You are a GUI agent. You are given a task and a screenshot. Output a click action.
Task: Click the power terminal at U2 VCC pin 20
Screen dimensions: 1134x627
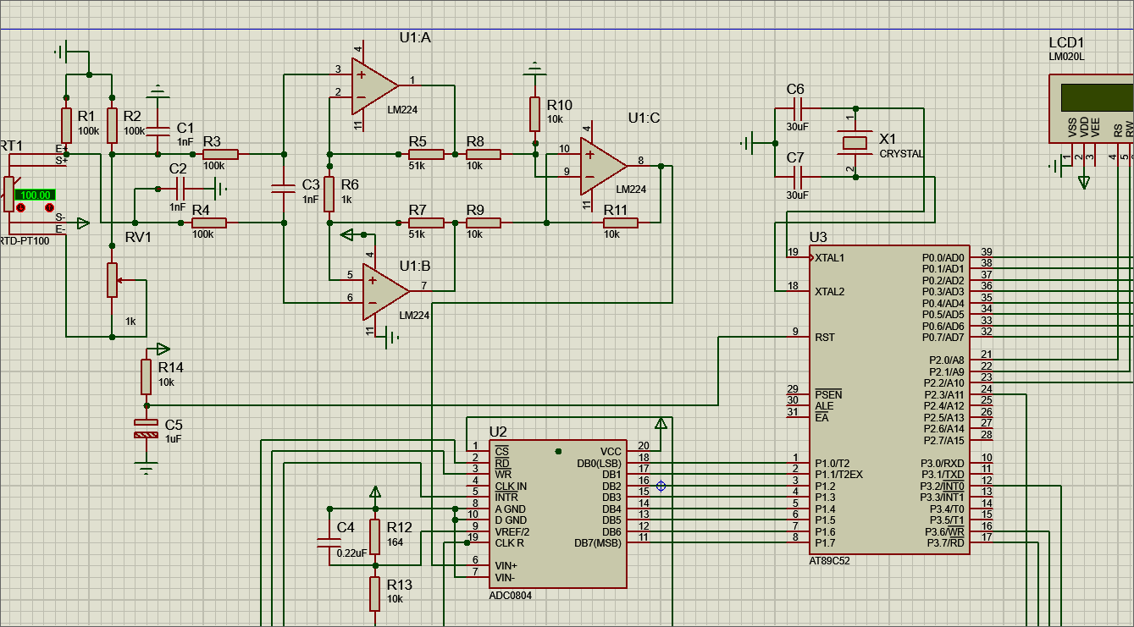[x=661, y=423]
